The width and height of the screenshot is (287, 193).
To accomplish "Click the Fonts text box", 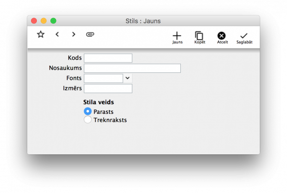I will [103, 78].
